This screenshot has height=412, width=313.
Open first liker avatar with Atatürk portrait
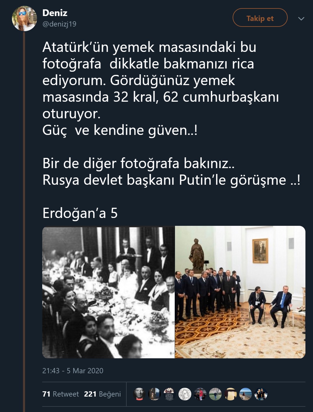[x=139, y=394]
